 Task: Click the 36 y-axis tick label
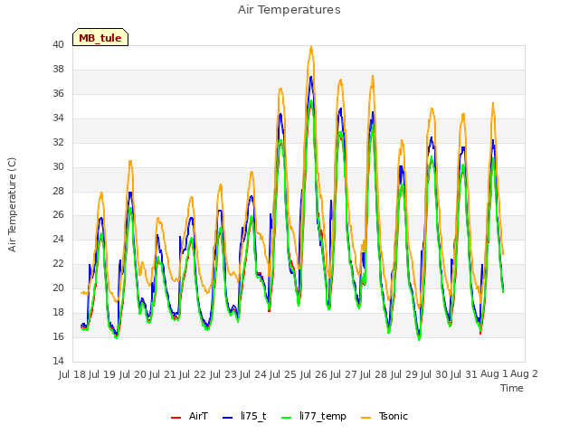58,94
